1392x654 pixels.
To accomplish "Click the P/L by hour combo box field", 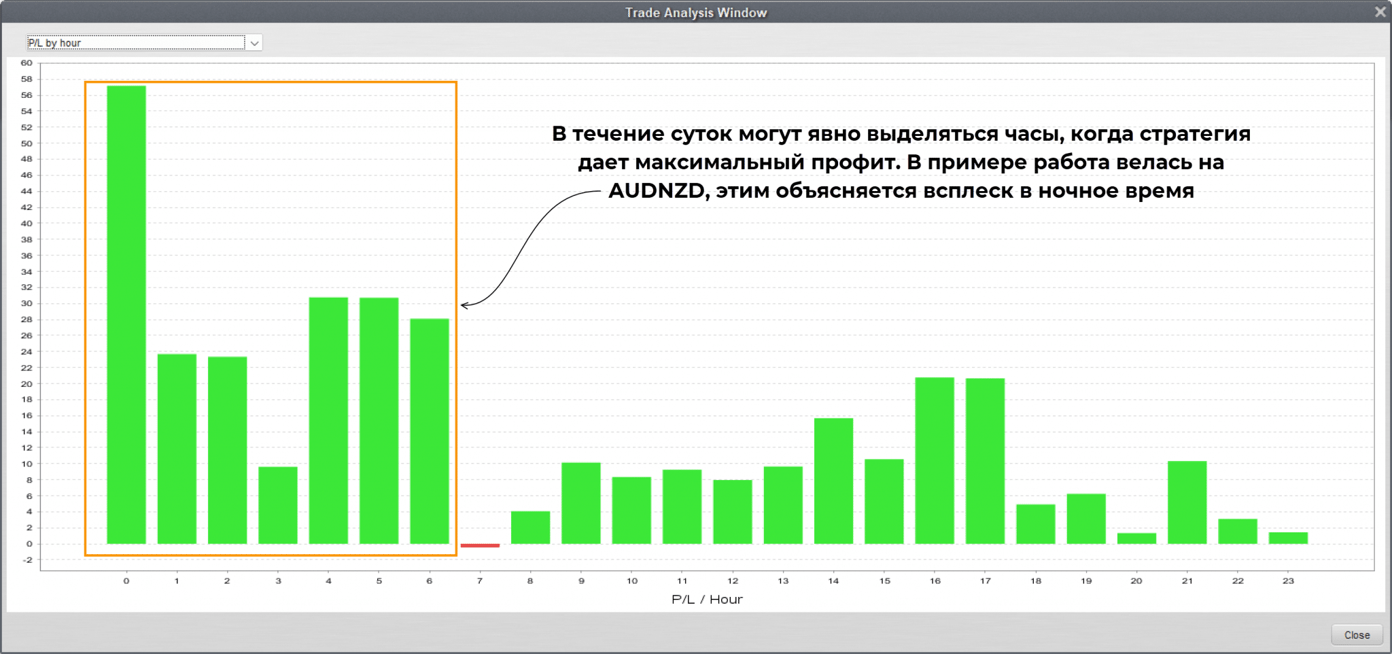I will coord(135,43).
